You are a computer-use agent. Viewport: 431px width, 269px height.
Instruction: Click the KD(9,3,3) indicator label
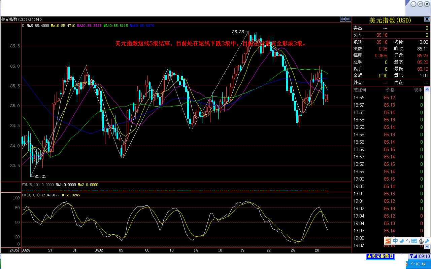click(x=31, y=195)
